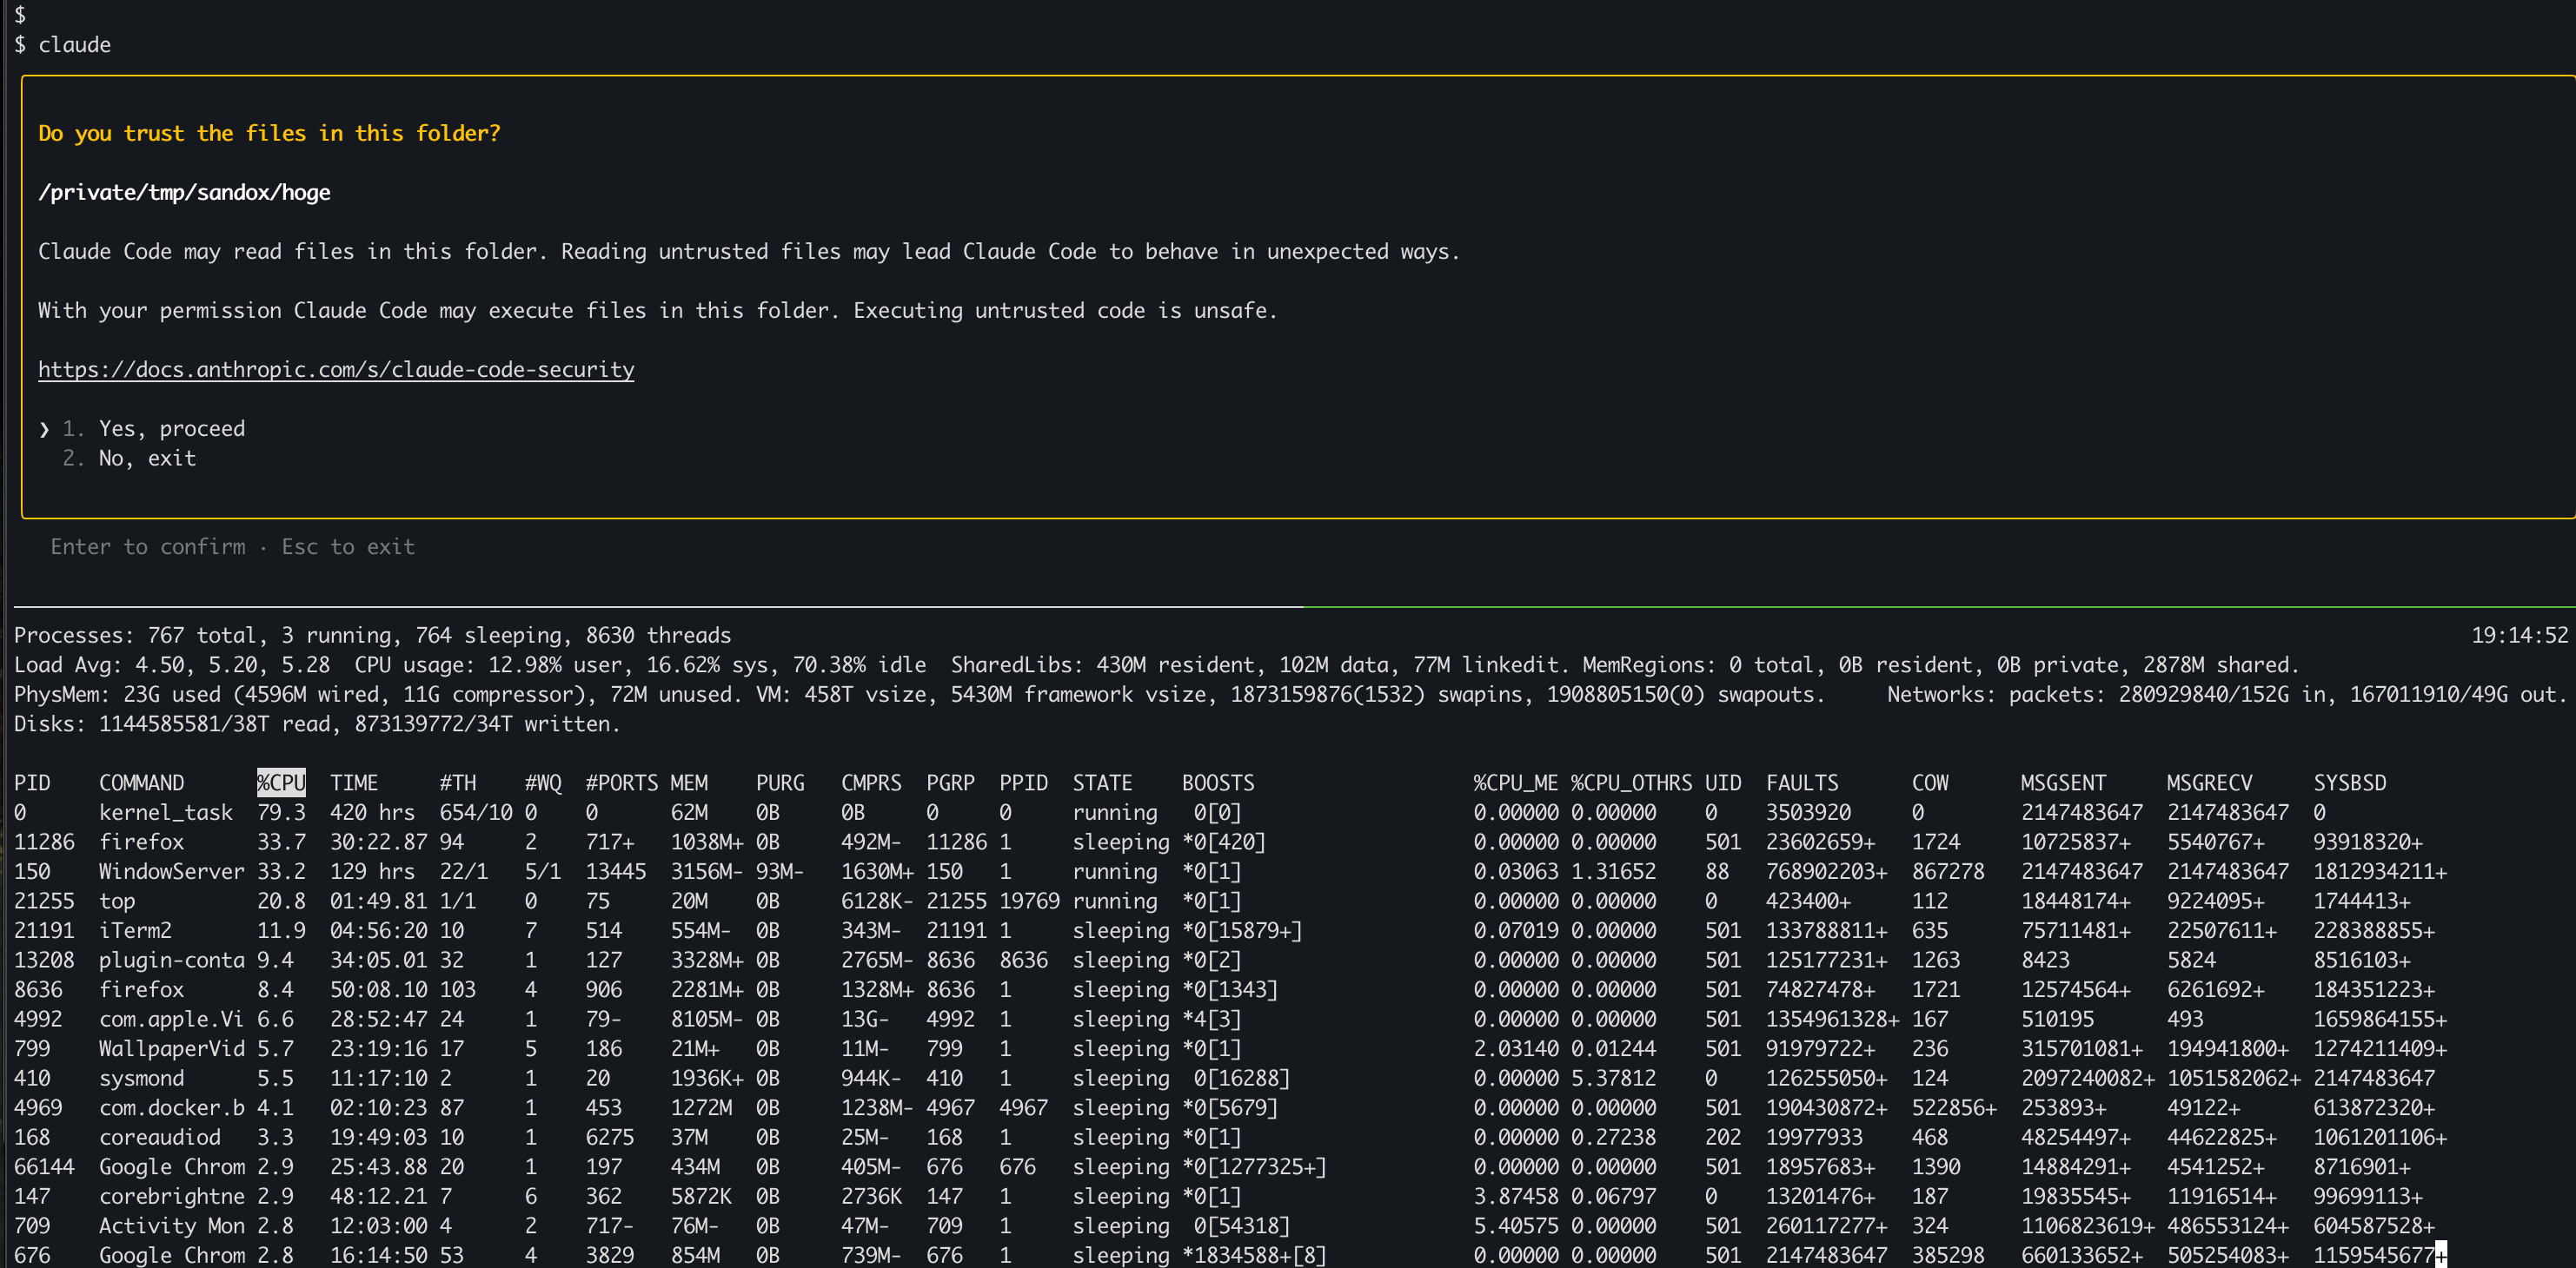This screenshot has height=1268, width=2576.
Task: Click the "Enter to confirm" hint text
Action: point(148,546)
